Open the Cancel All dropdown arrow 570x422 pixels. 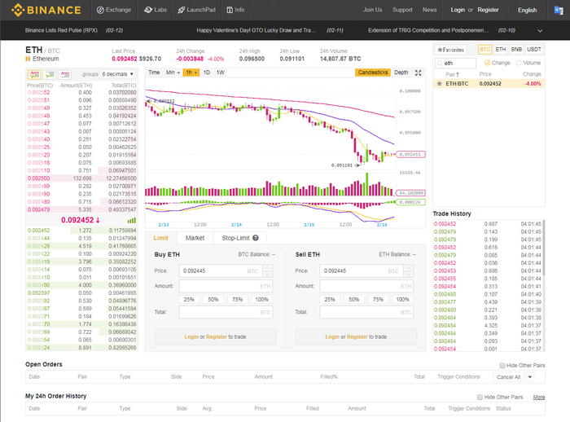[530, 377]
